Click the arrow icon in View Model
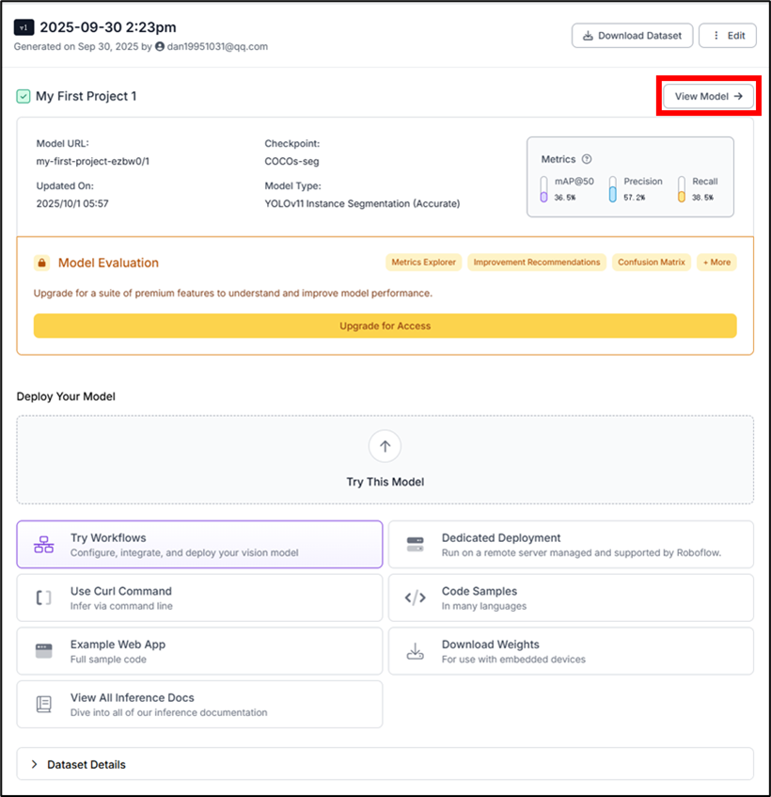 pos(738,96)
